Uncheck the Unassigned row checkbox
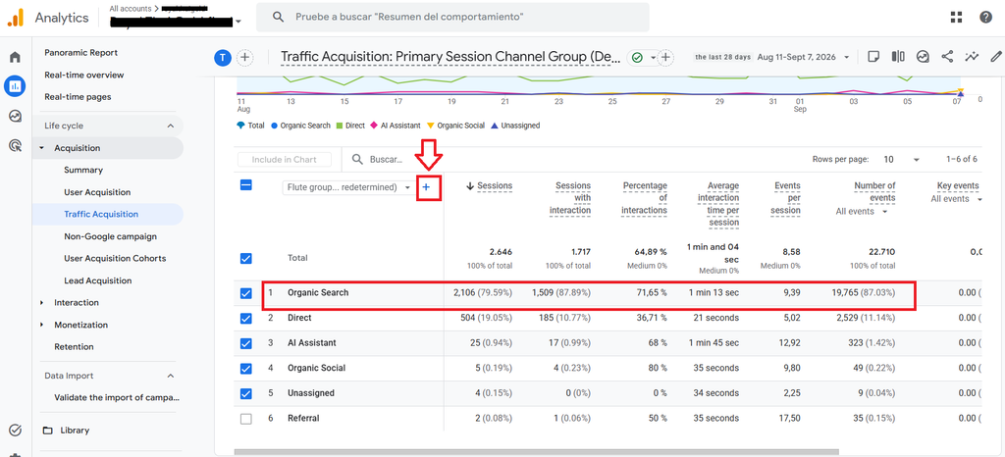The height and width of the screenshot is (457, 1005). pyautogui.click(x=245, y=393)
